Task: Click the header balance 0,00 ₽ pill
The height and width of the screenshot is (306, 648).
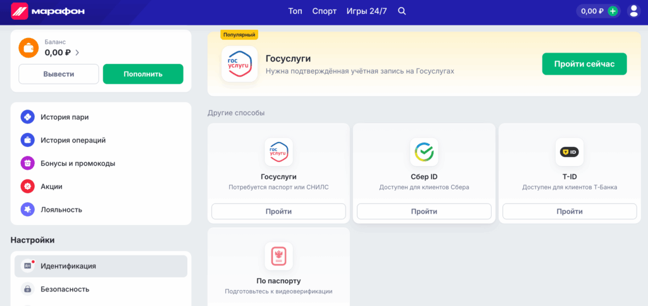Action: pos(599,11)
